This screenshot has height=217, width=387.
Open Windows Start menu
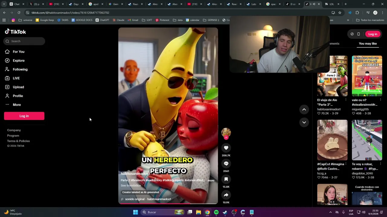(x=135, y=212)
